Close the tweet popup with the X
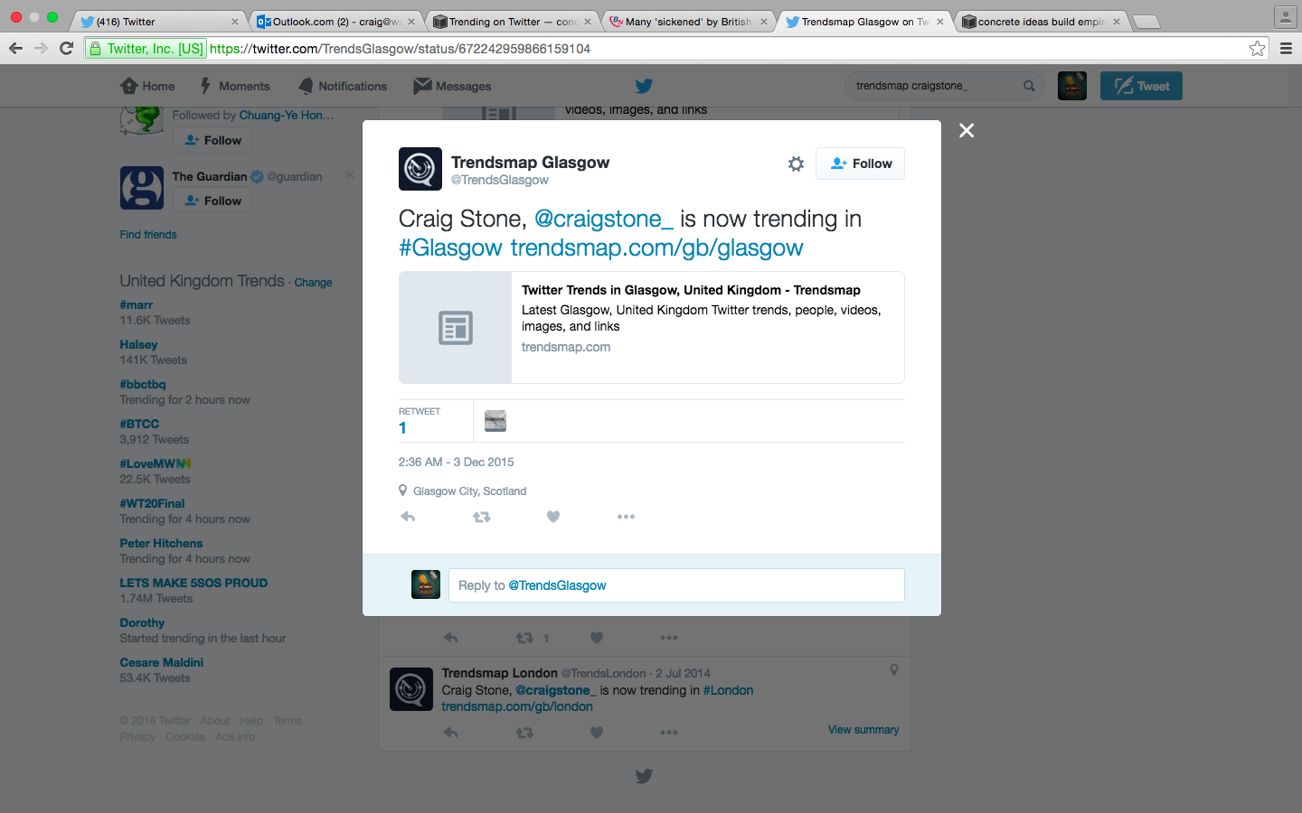The width and height of the screenshot is (1302, 813). point(967,130)
